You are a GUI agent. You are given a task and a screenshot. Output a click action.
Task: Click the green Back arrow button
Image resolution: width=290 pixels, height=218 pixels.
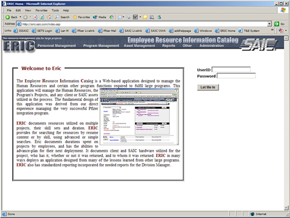point(12,17)
